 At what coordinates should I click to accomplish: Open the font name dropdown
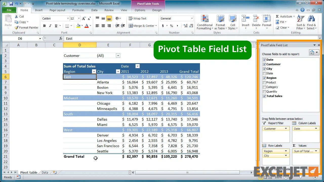coord(68,18)
